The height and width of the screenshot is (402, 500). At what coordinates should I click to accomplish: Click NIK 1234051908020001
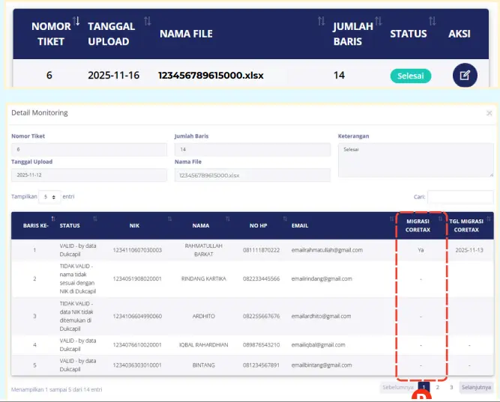(137, 278)
